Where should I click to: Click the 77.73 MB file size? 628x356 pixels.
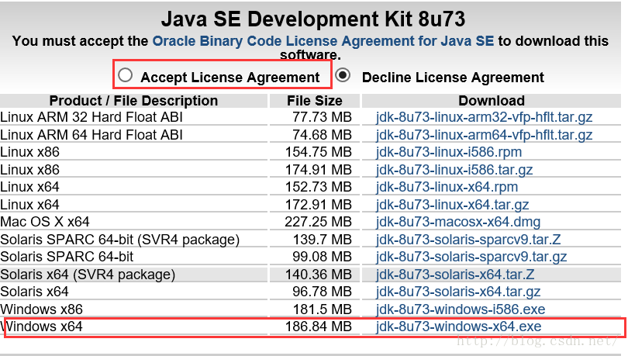point(322,117)
